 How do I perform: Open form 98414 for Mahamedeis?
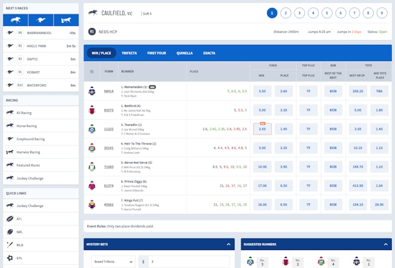(x=109, y=91)
